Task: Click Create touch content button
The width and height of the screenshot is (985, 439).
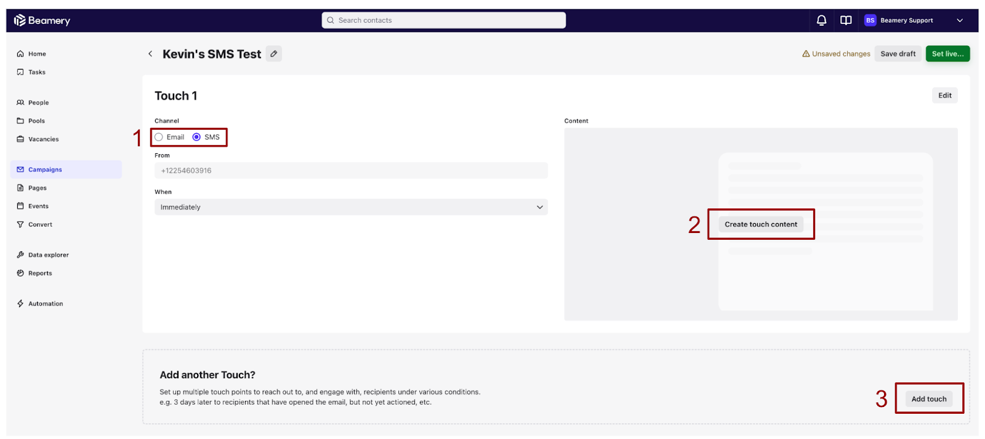Action: click(x=760, y=224)
